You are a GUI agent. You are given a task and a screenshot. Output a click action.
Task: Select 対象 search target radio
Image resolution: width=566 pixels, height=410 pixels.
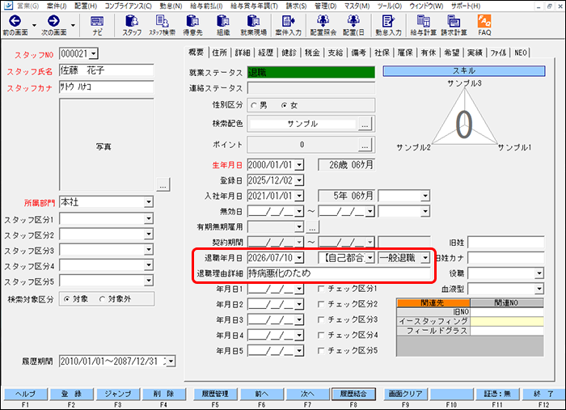click(x=66, y=299)
